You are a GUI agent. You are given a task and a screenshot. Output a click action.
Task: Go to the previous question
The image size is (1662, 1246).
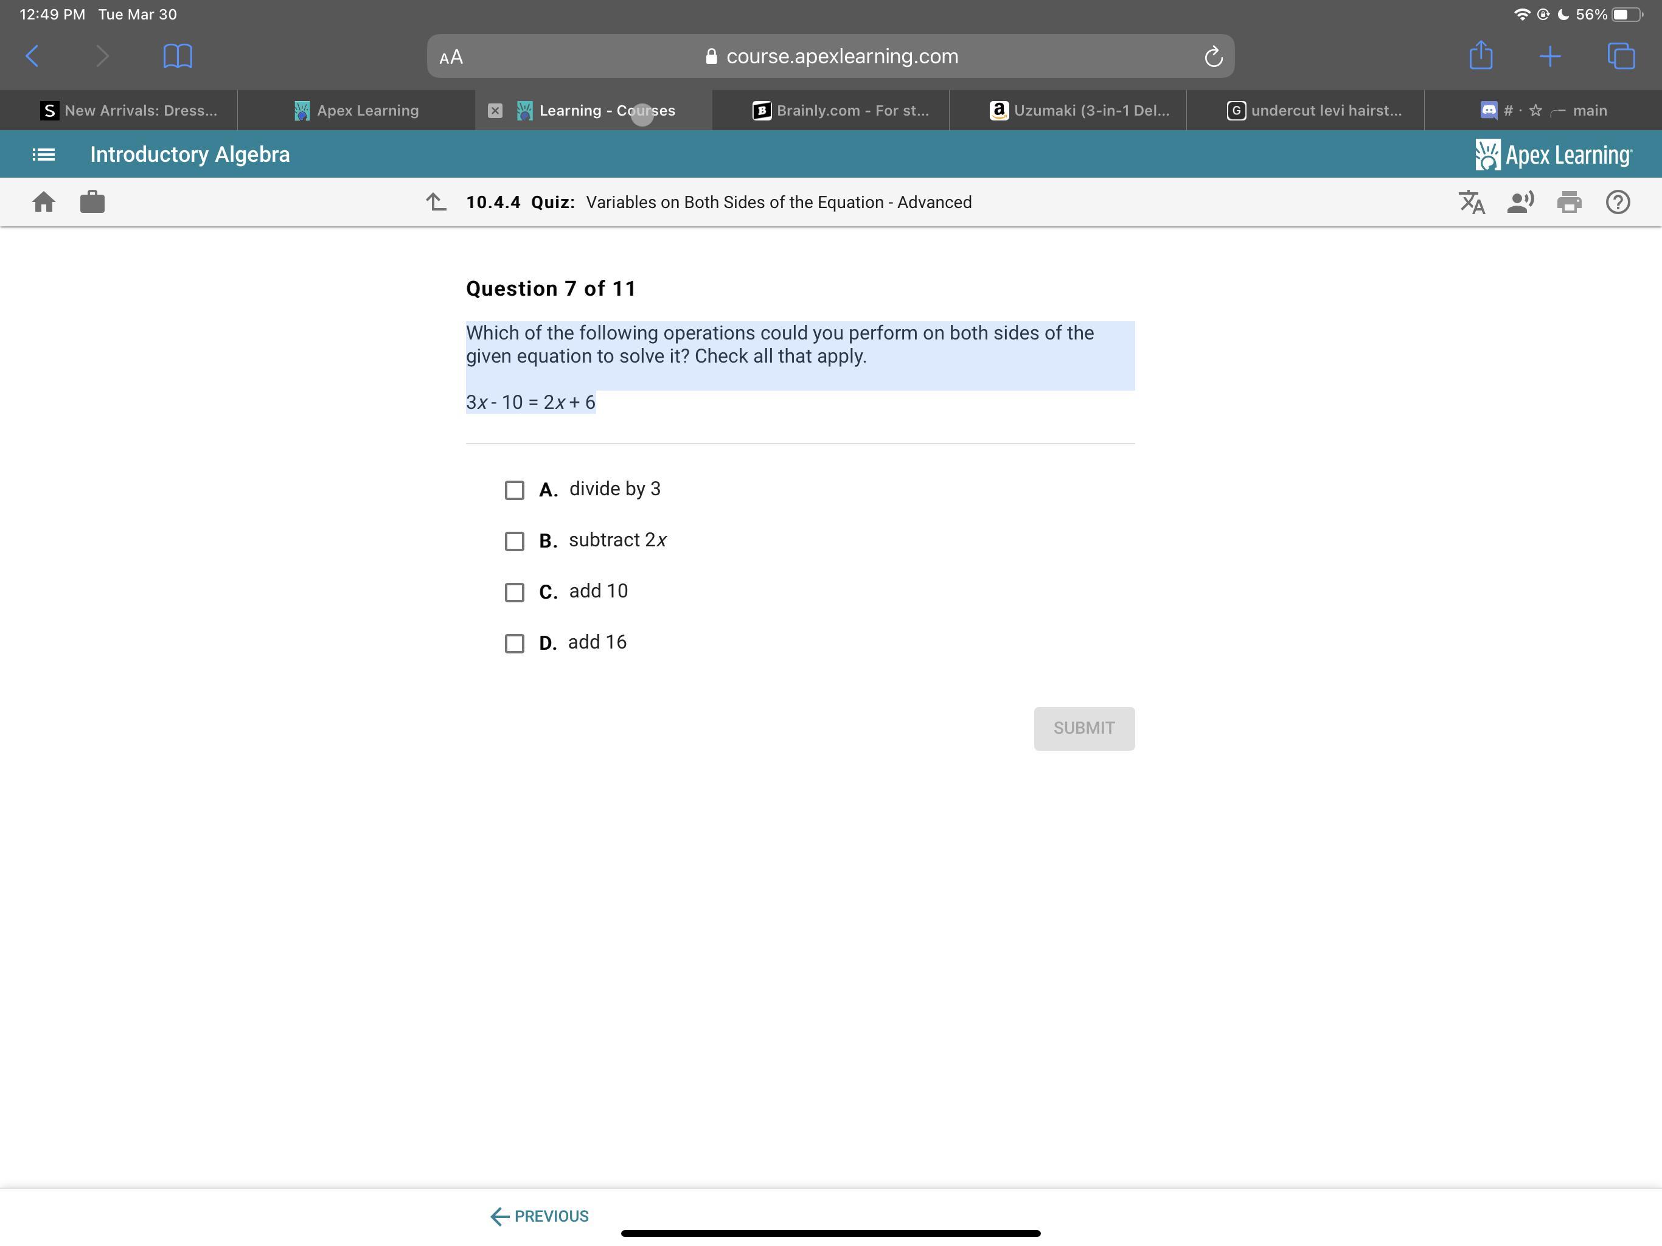(540, 1216)
